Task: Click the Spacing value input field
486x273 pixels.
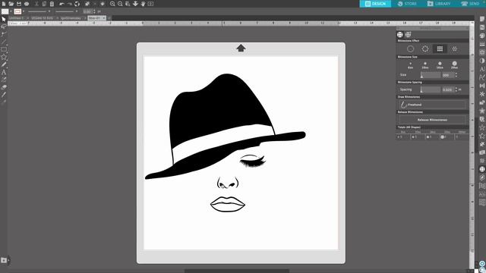Action: tap(448, 89)
